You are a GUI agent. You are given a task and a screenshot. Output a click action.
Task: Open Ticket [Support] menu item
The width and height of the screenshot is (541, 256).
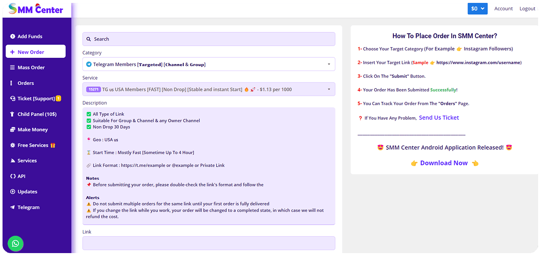[36, 98]
